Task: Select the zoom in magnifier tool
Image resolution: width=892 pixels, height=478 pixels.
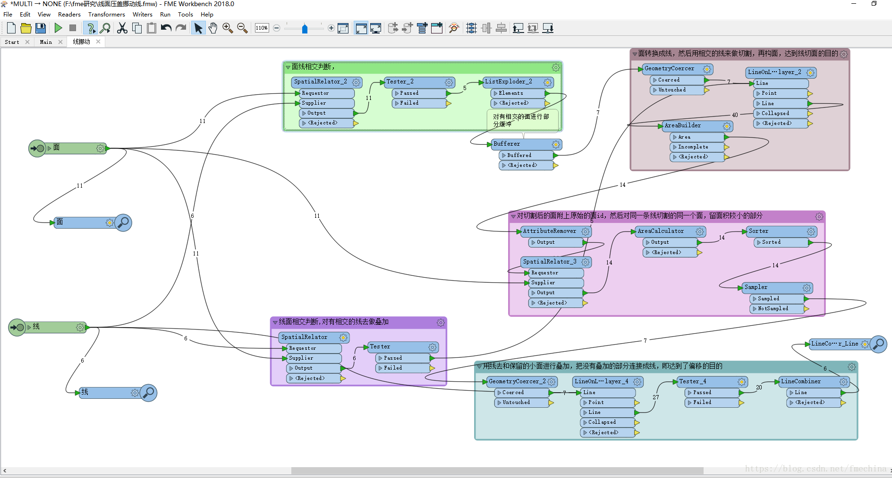Action: (x=228, y=28)
